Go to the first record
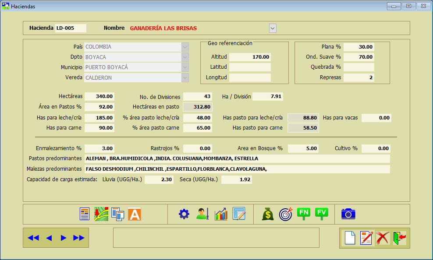The image size is (433, 260). pos(33,238)
